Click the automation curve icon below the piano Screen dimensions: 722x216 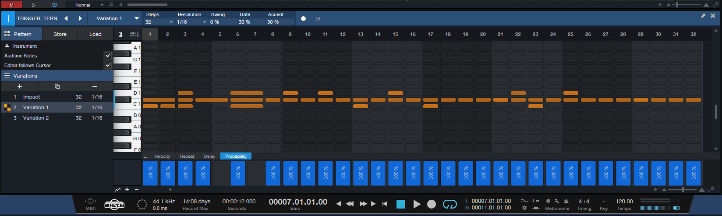click(118, 190)
